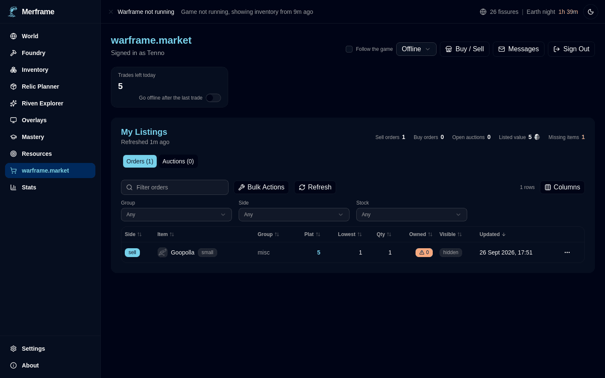
Task: Sort by Visible column
Action: [x=451, y=234]
